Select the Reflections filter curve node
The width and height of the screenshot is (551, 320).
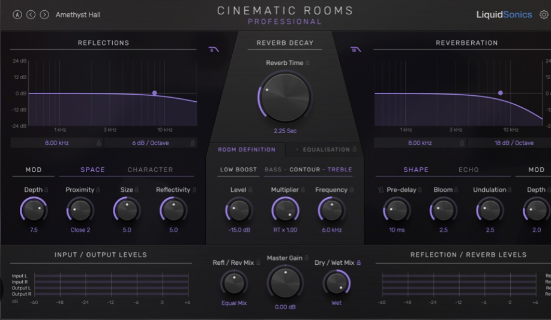[155, 93]
